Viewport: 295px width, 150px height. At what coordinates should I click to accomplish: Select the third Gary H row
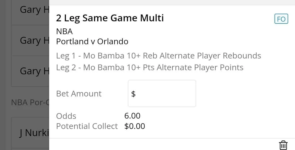click(x=30, y=71)
